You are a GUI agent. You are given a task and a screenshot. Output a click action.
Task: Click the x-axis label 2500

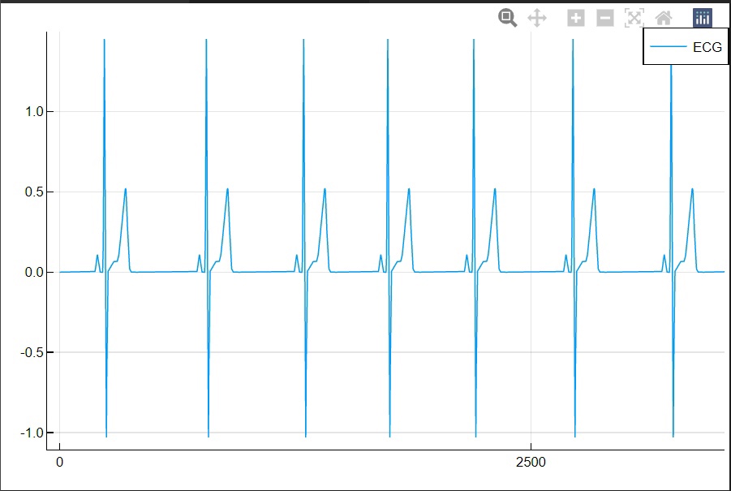[x=531, y=462]
